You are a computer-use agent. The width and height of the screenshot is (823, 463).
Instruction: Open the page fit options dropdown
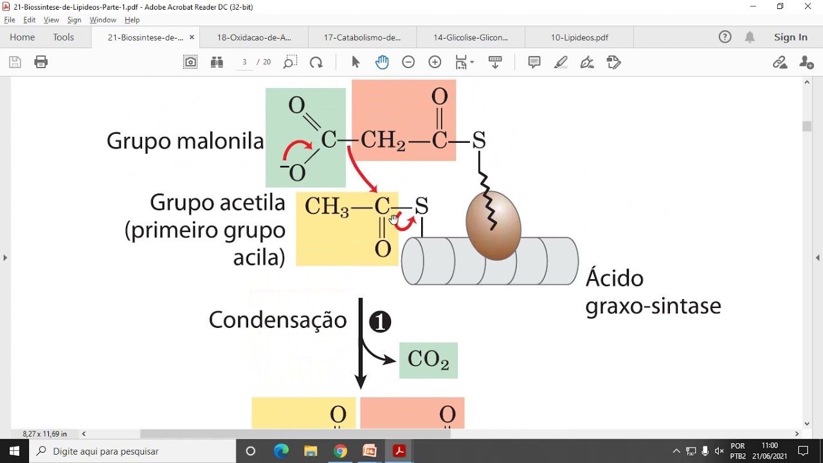pos(464,62)
